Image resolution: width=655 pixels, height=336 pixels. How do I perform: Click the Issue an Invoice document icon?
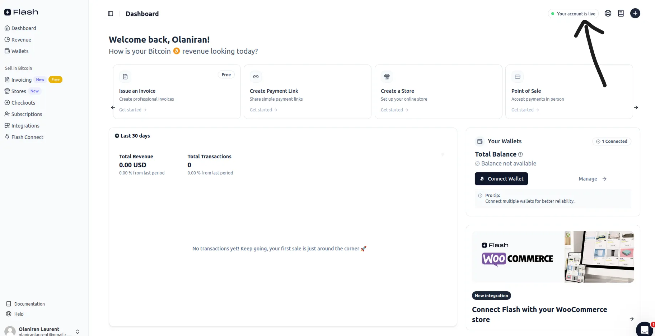pos(125,77)
